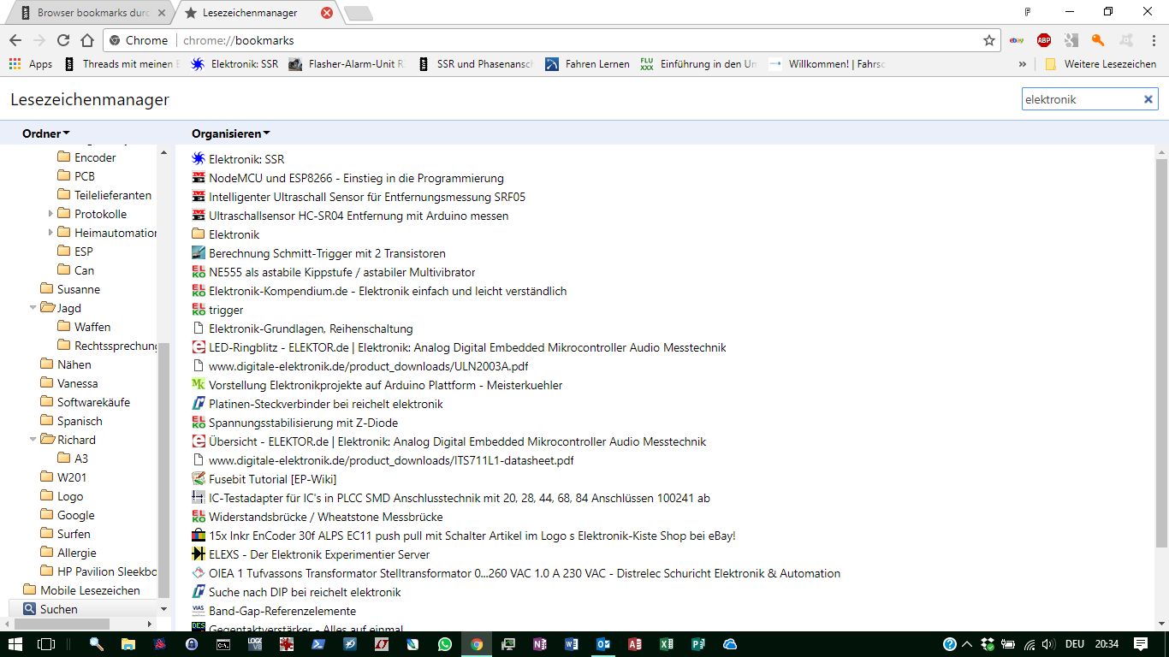Viewport: 1169px width, 657px height.
Task: Go to the home page icon
Action: [87, 40]
